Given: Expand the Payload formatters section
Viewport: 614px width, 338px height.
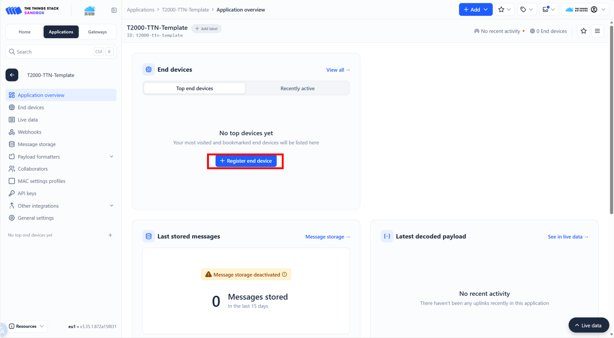Looking at the screenshot, I should (x=111, y=156).
